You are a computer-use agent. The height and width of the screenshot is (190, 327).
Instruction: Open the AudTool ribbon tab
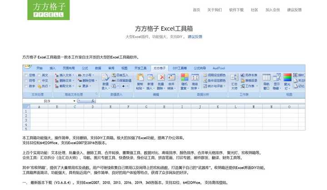219,68
